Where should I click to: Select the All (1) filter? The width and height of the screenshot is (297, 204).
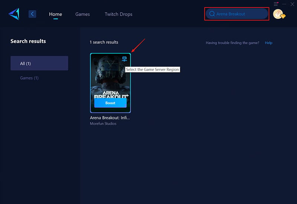point(39,63)
